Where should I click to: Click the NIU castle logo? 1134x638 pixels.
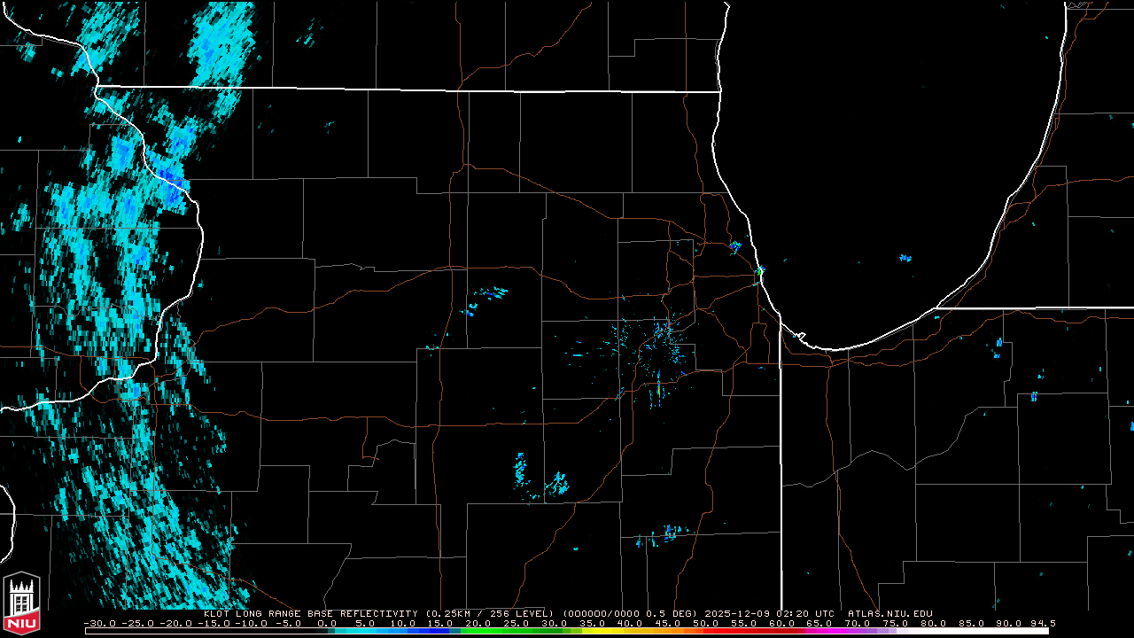click(21, 604)
